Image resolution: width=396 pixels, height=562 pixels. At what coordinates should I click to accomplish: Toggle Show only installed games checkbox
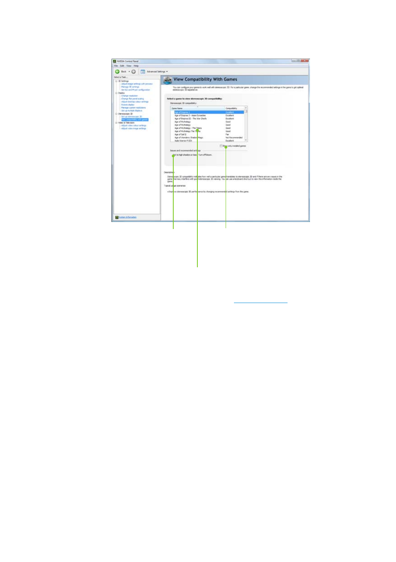tap(221, 146)
